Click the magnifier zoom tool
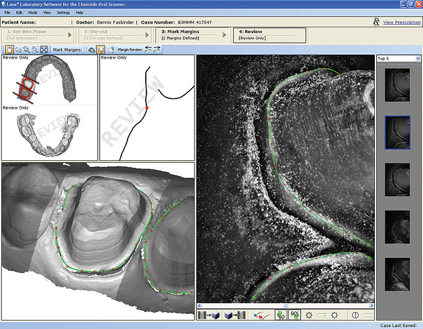 pyautogui.click(x=26, y=50)
